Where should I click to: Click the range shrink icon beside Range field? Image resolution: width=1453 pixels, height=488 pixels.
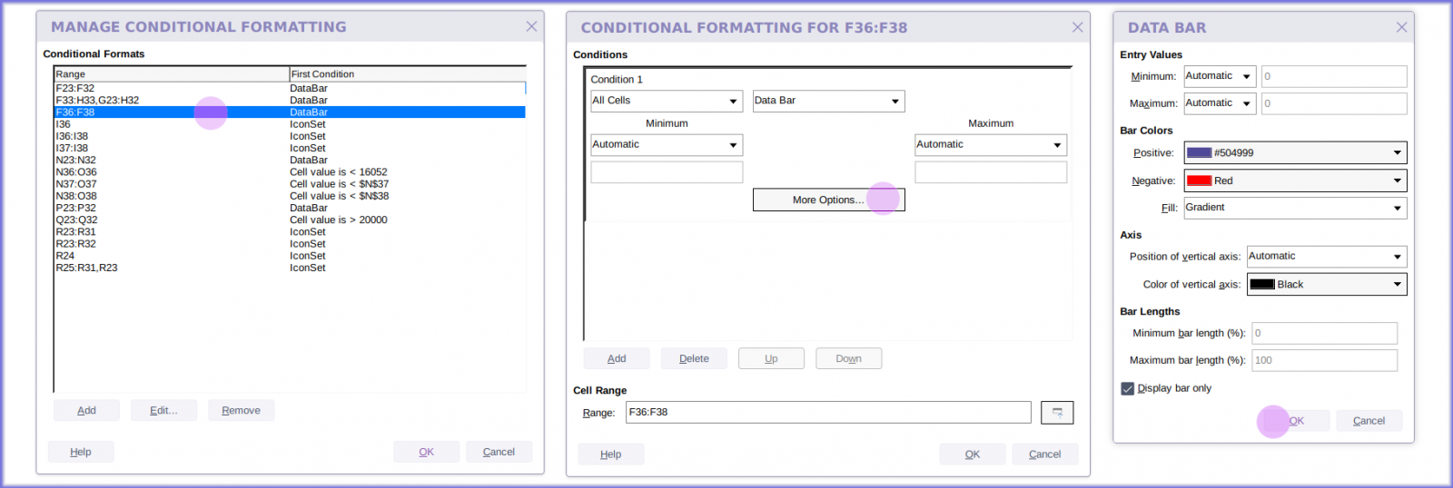tap(1057, 413)
